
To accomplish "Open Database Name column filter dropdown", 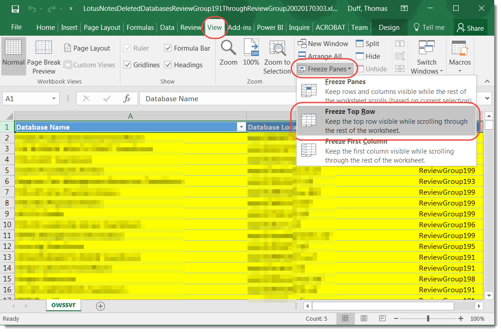I will point(241,127).
